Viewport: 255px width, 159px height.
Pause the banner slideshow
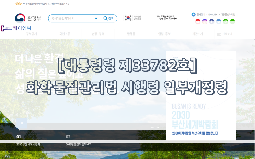(22, 123)
